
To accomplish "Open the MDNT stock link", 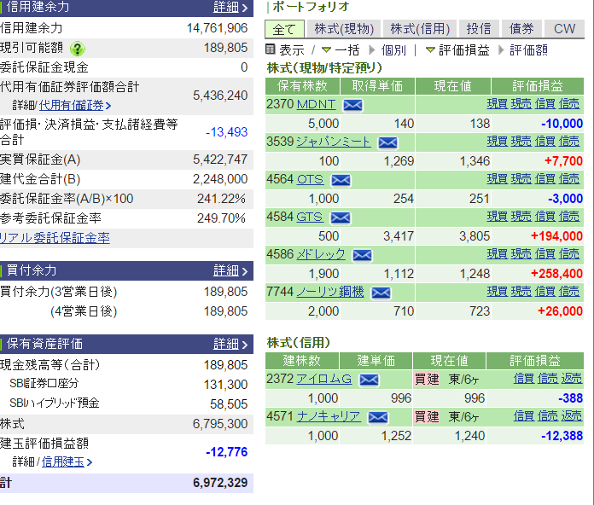I will pos(317,104).
